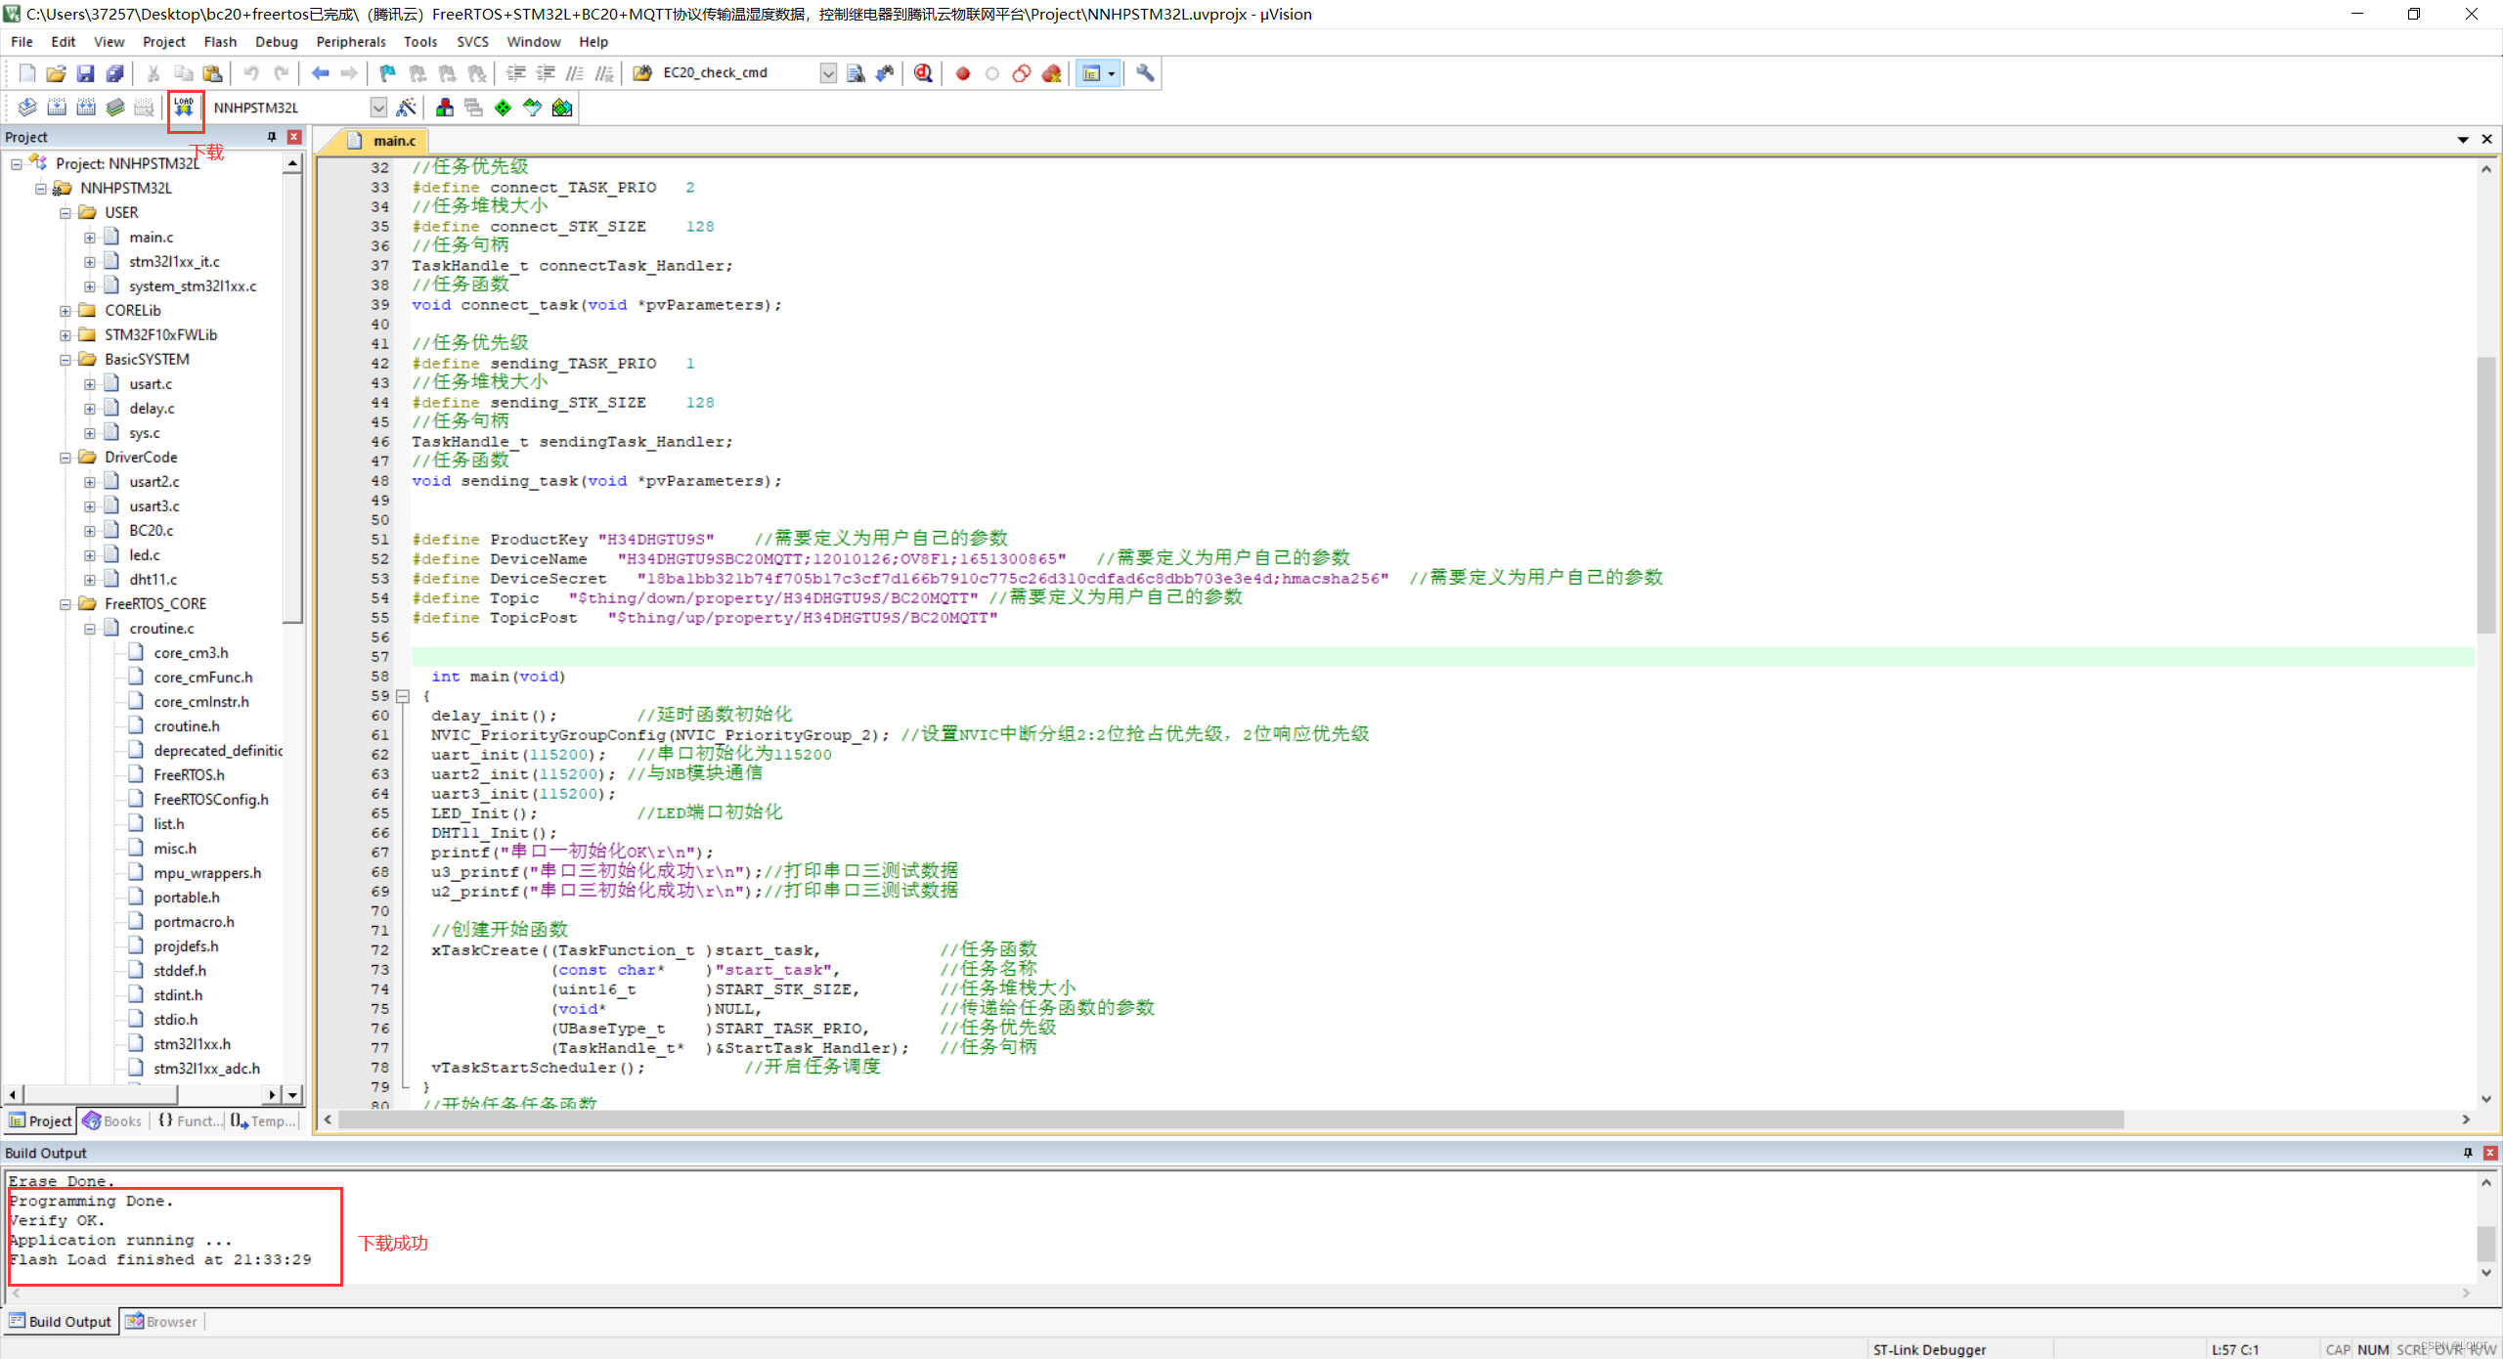Select usart3.c in project tree
Screen dimensions: 2503x1359
(x=154, y=506)
